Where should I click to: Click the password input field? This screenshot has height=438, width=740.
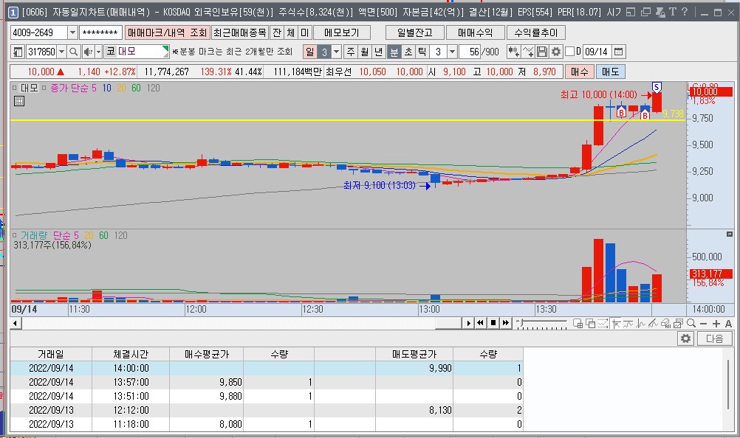point(101,32)
